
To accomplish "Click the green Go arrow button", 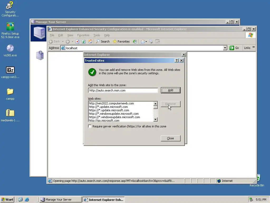I will [232, 48].
